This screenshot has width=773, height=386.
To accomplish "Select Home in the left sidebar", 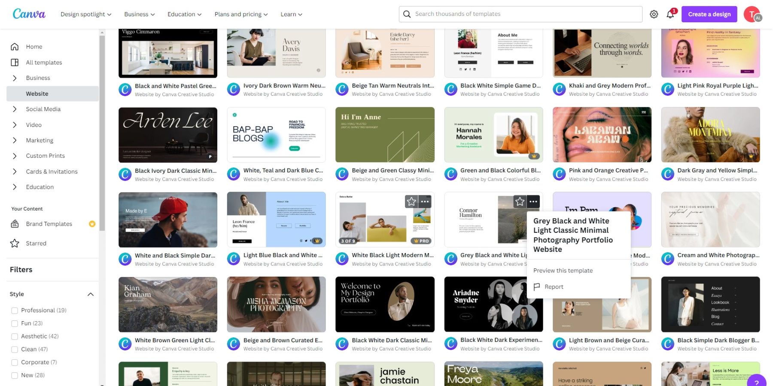I will (34, 46).
